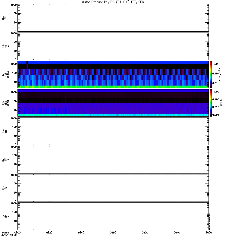Screen dimensions: 226x241
Task: Click the bottom-most empty thc panel
Action: click(x=113, y=216)
